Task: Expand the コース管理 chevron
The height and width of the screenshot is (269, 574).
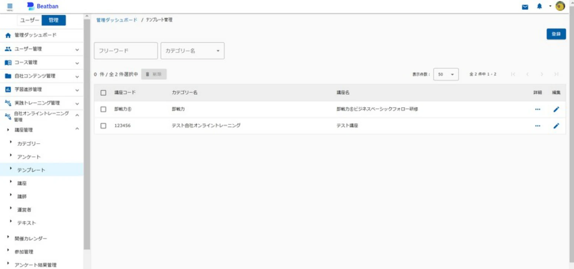Action: tap(77, 63)
